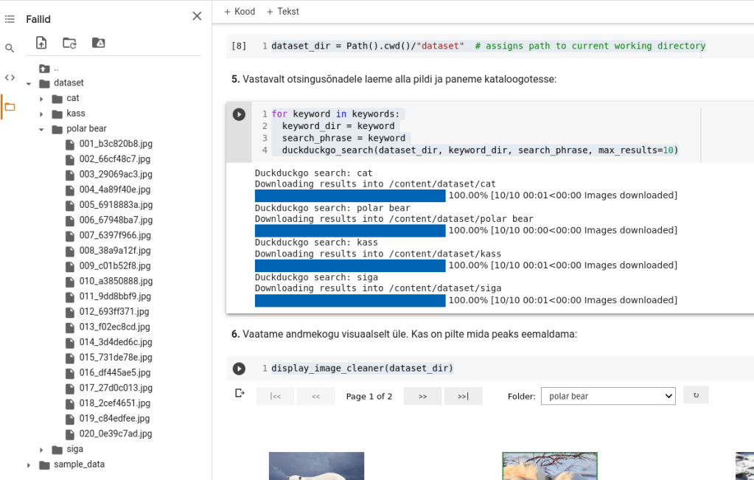Viewport: 754px width, 480px height.
Task: Jump to last page with >>| button
Action: pos(463,396)
